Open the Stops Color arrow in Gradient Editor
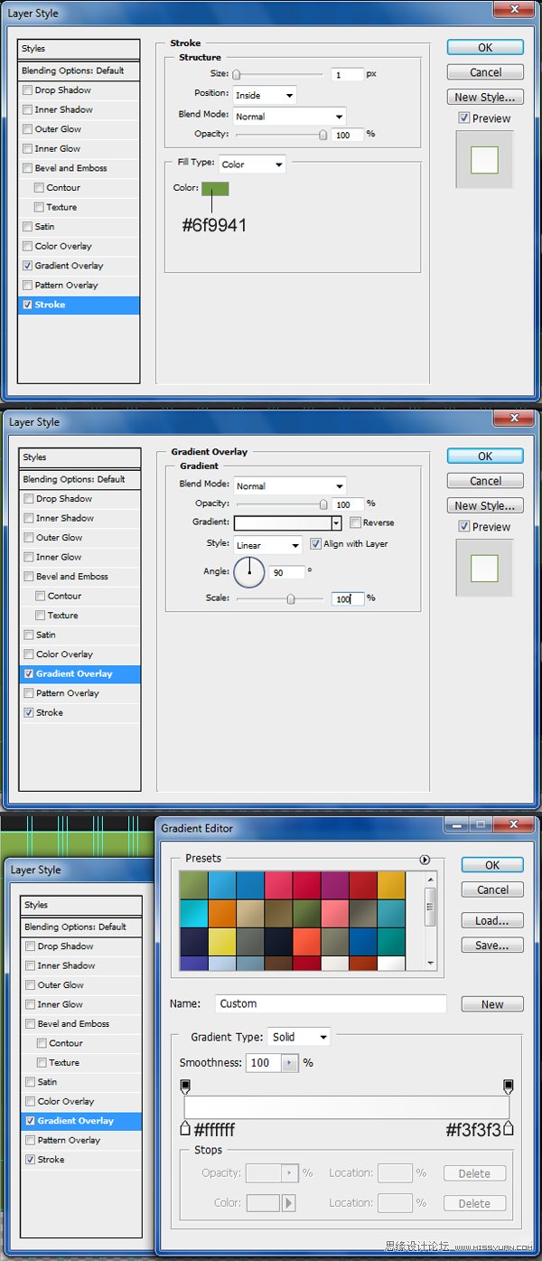 point(289,1203)
